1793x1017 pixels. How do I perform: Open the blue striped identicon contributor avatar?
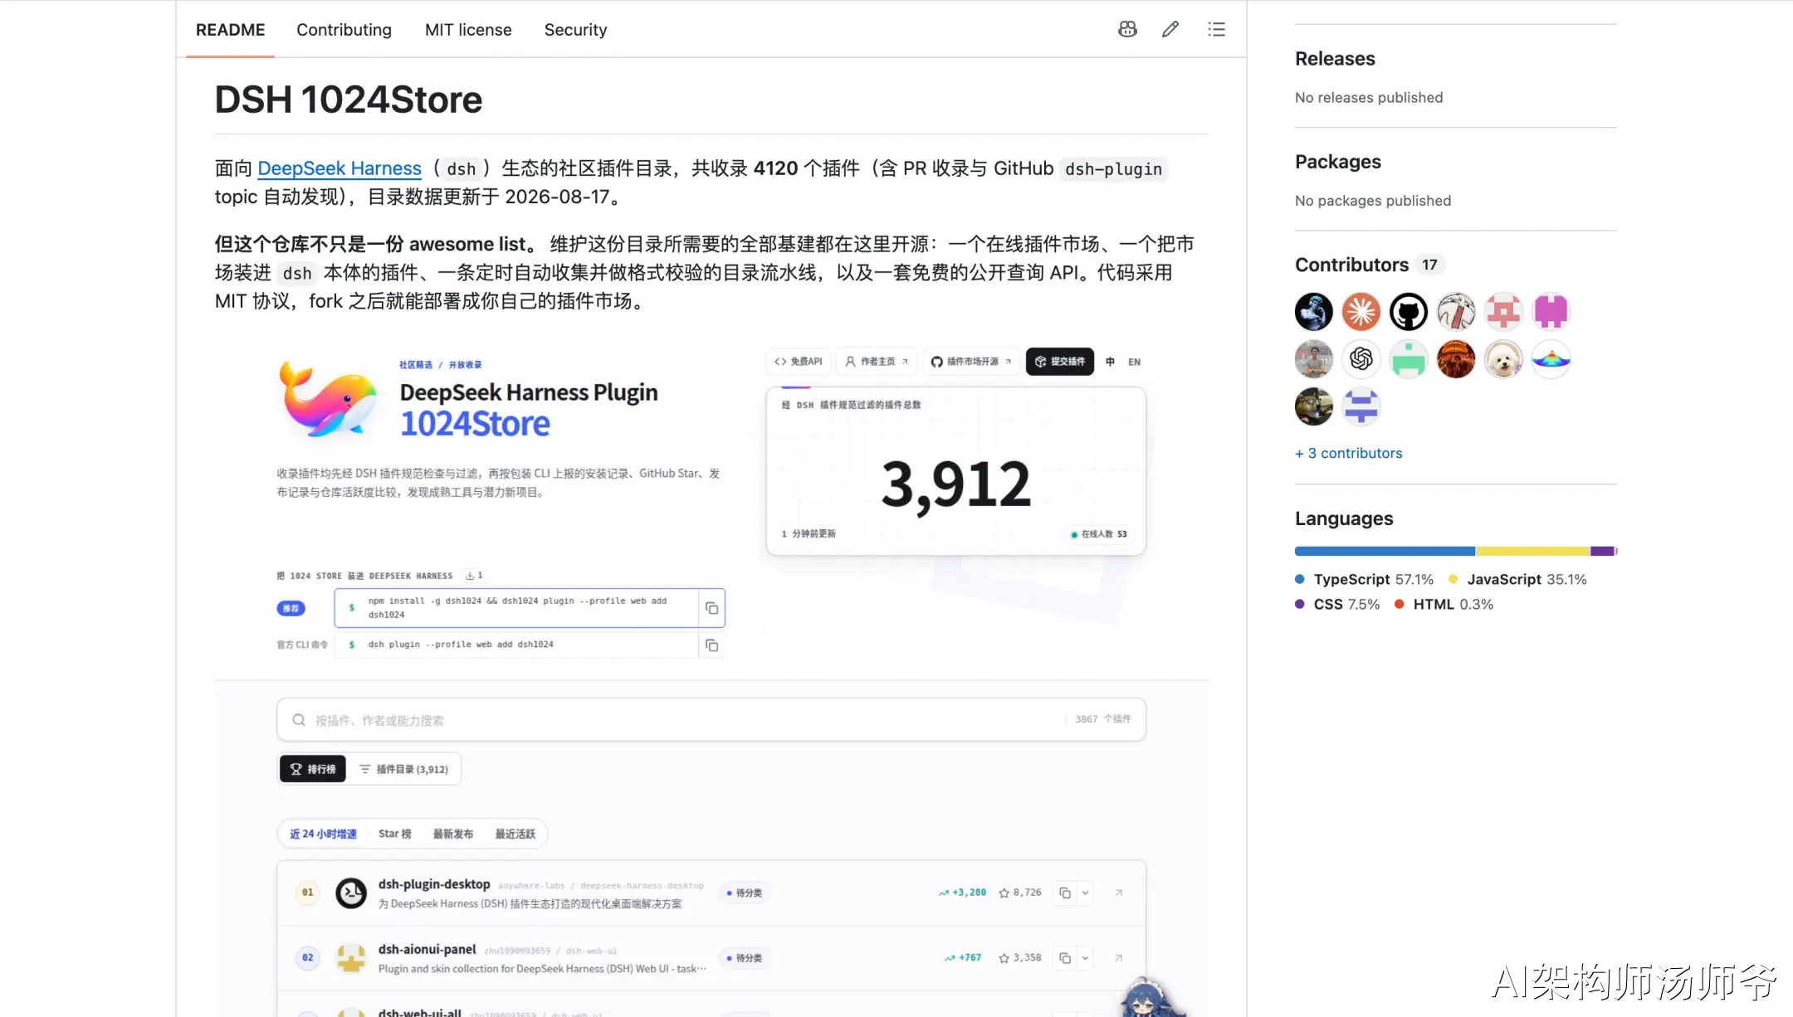click(x=1361, y=406)
